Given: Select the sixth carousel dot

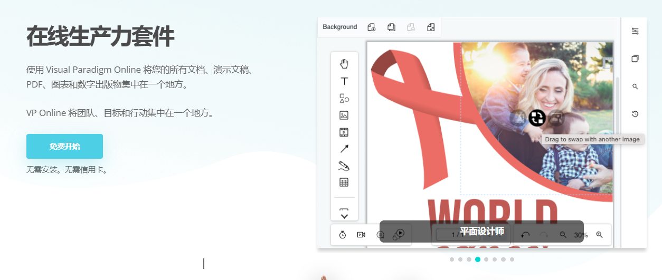Looking at the screenshot, I should click(495, 259).
